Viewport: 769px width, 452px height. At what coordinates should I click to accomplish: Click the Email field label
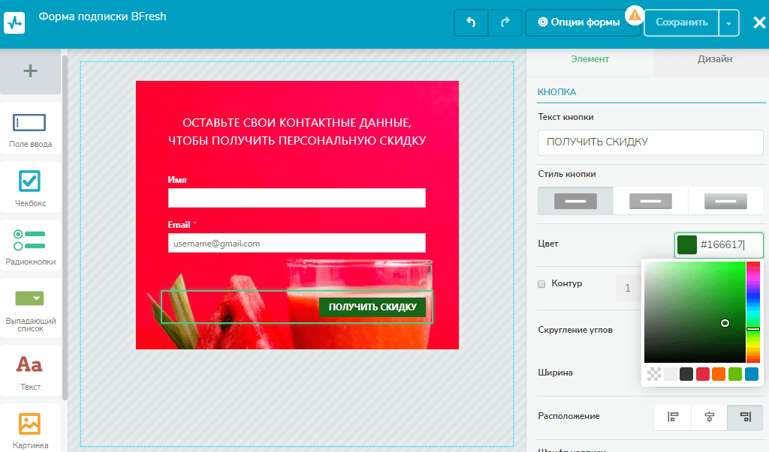179,225
